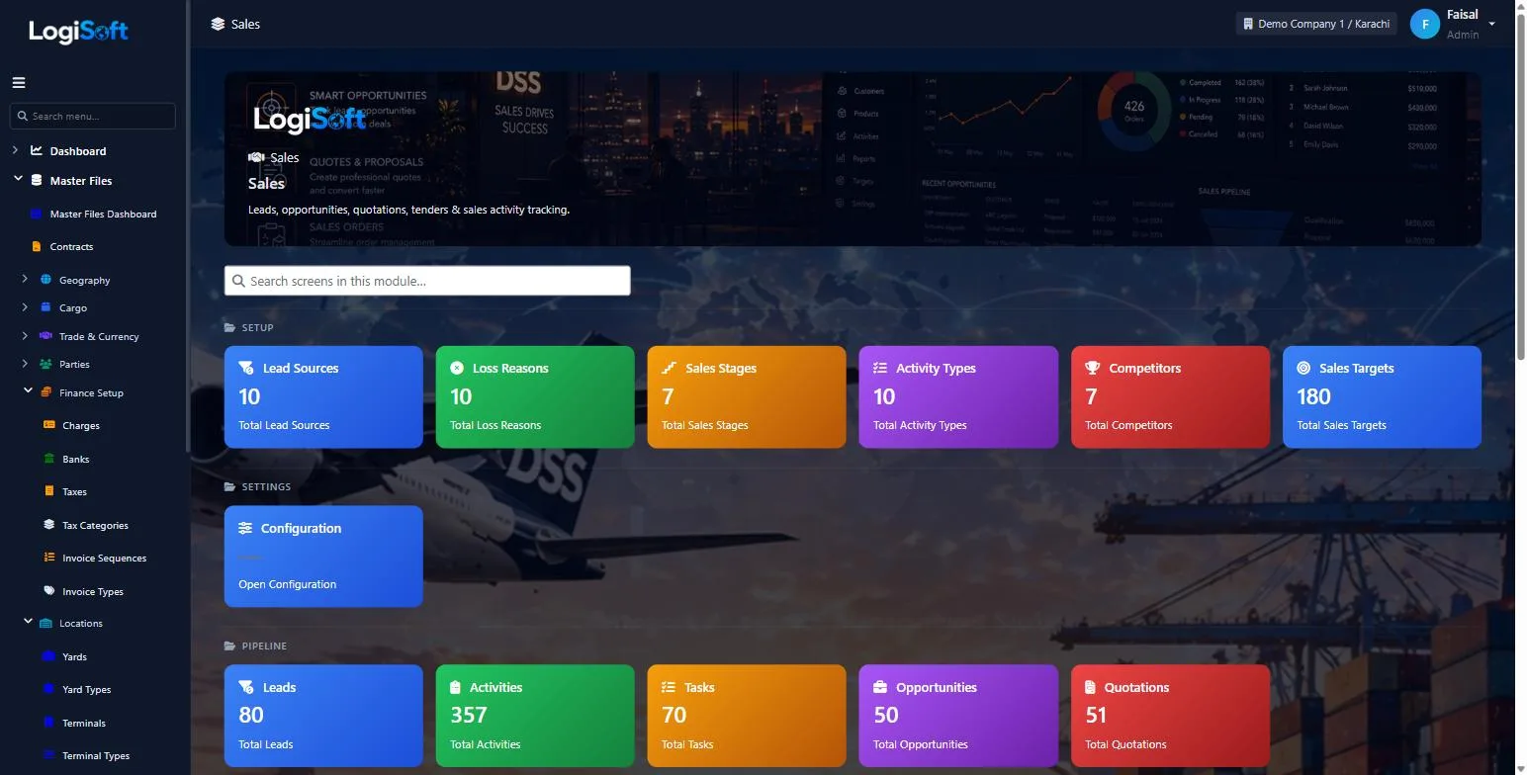Click the Master Files database icon
The image size is (1527, 775).
pos(37,181)
